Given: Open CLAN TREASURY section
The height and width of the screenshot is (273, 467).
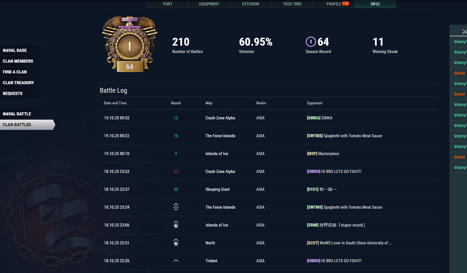Looking at the screenshot, I should coord(18,83).
